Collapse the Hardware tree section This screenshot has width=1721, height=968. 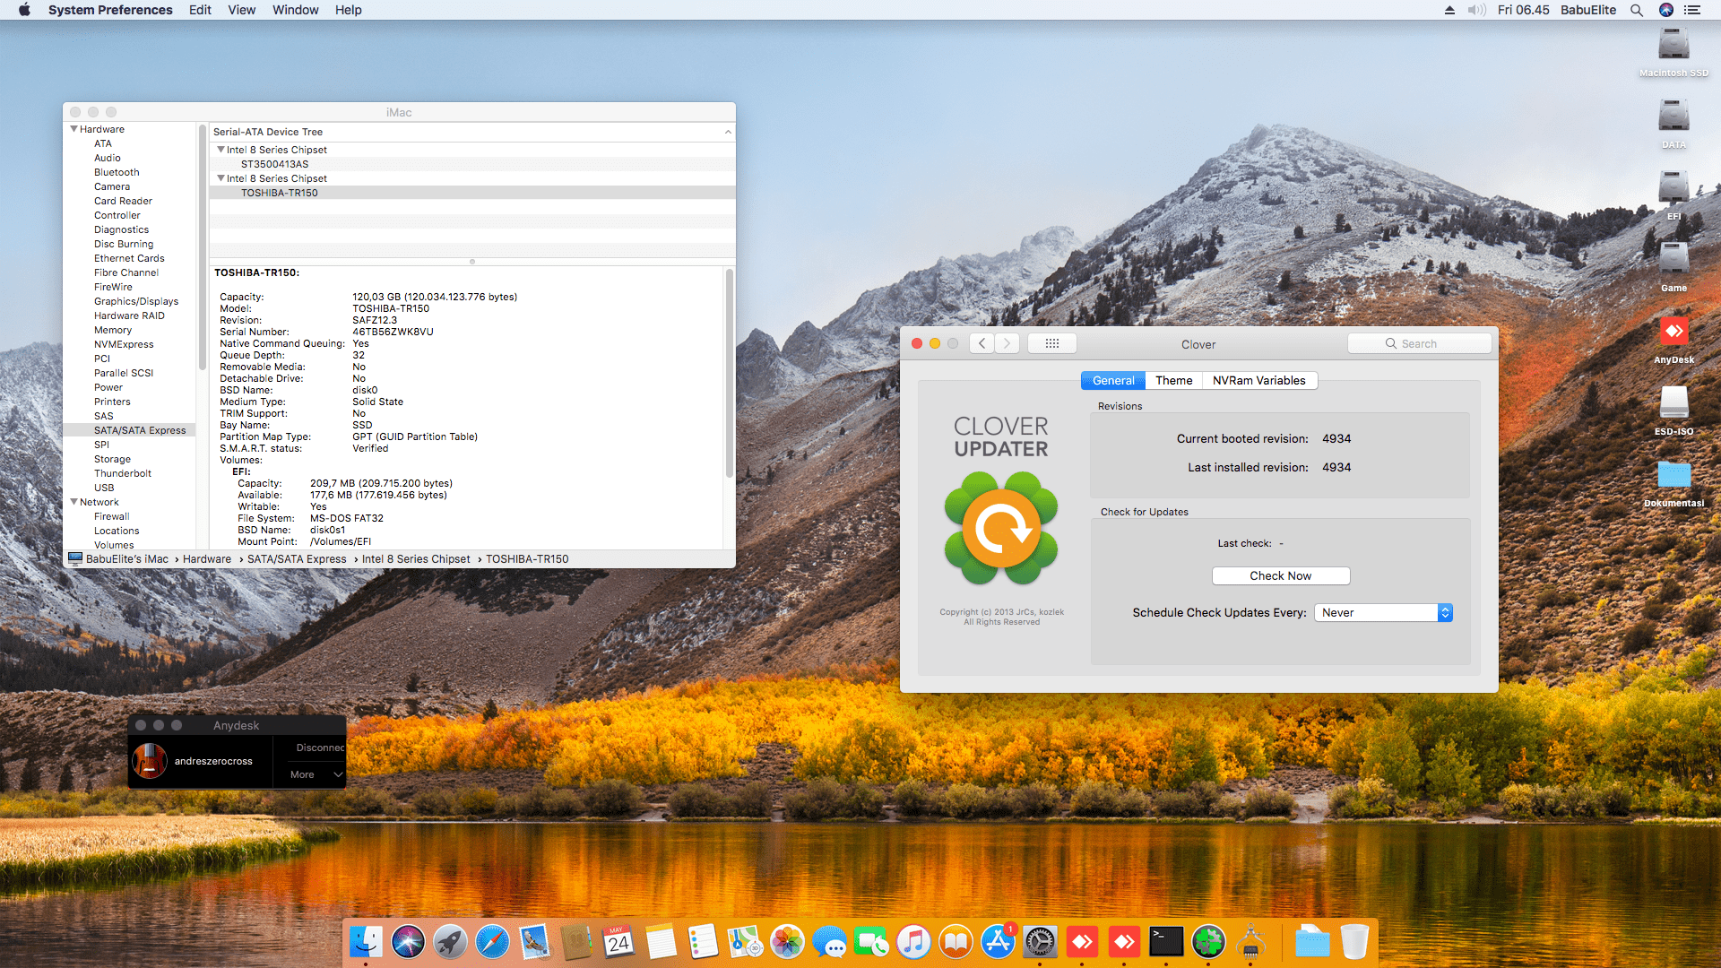(74, 129)
